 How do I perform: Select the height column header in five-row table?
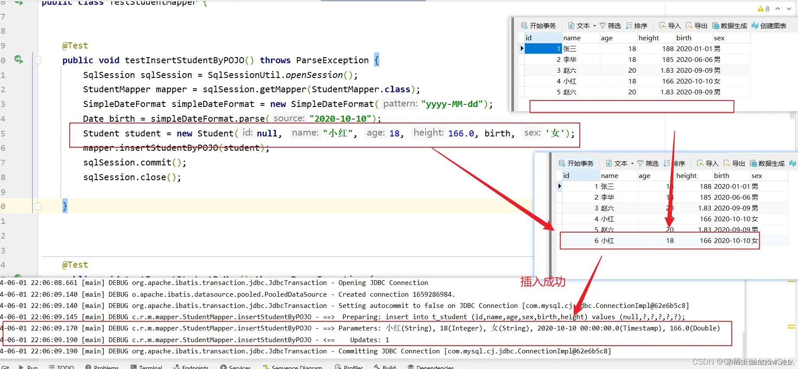[x=656, y=38]
